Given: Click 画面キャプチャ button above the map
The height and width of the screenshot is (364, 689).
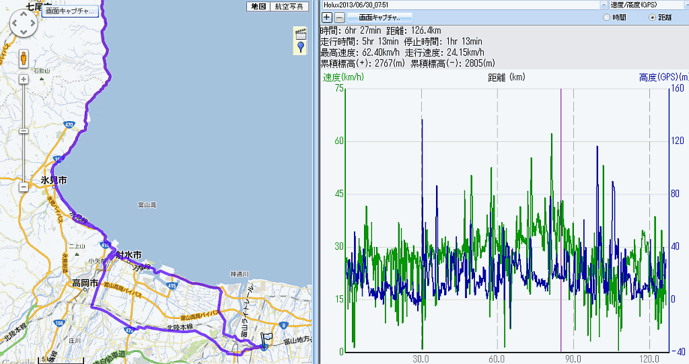Looking at the screenshot, I should (x=70, y=11).
